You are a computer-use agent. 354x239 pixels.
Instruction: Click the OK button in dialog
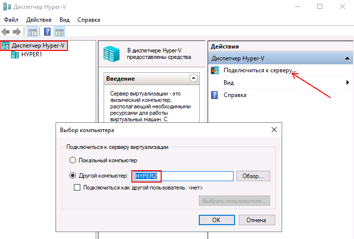click(x=217, y=220)
